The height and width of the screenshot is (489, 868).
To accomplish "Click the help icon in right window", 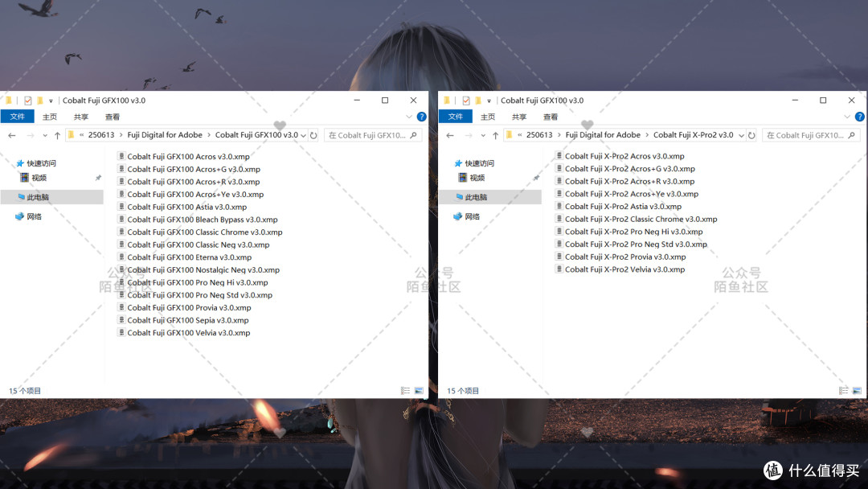I will (859, 117).
